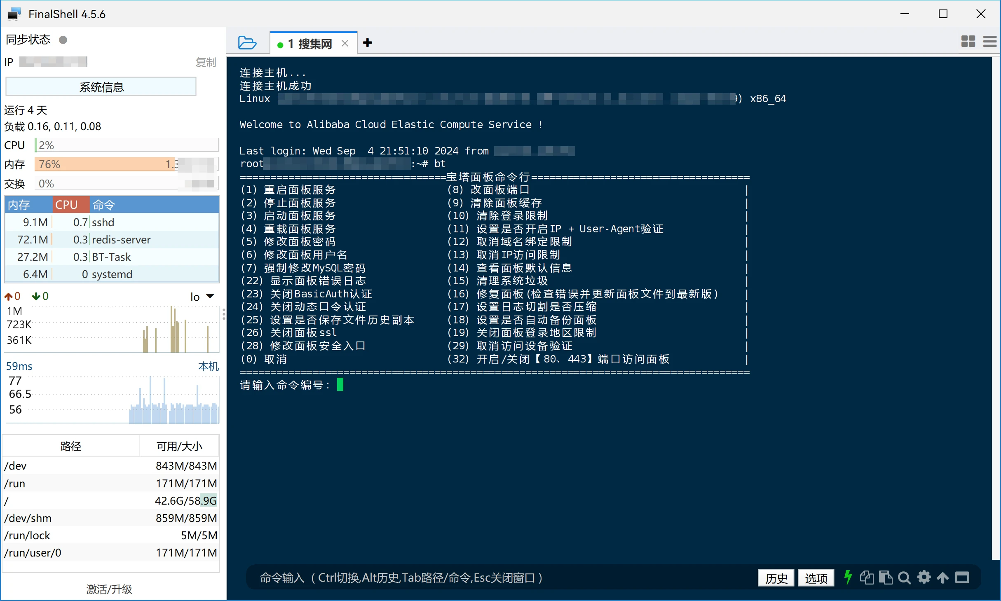1001x601 pixels.
Task: Click the up arrow icon in command bar
Action: pos(942,578)
